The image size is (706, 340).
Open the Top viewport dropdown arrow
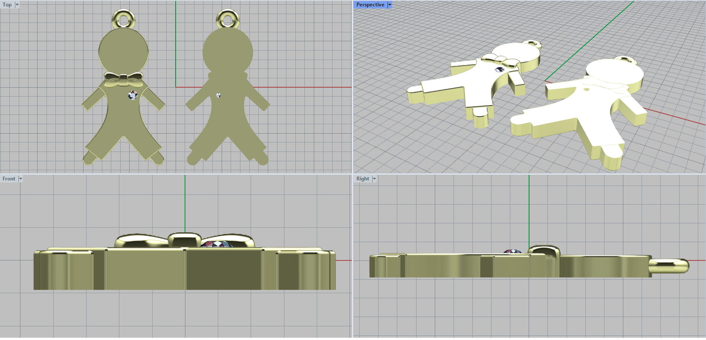(17, 5)
